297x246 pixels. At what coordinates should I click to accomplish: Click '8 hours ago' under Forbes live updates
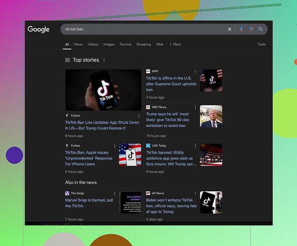(74, 136)
